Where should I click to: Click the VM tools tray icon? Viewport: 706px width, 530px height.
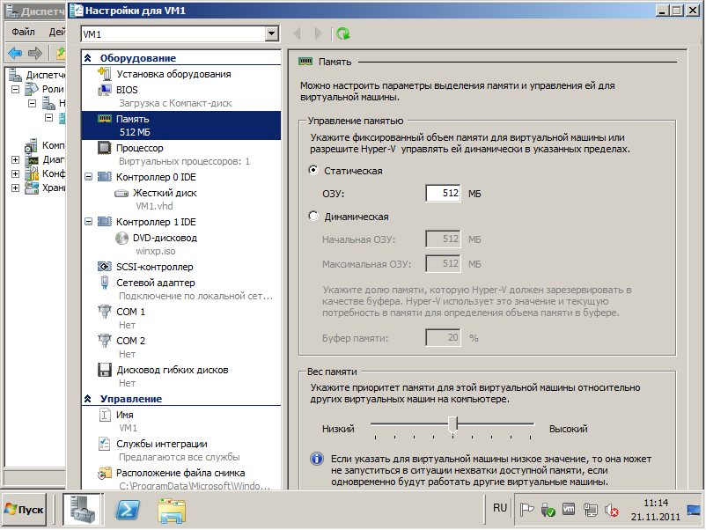569,509
